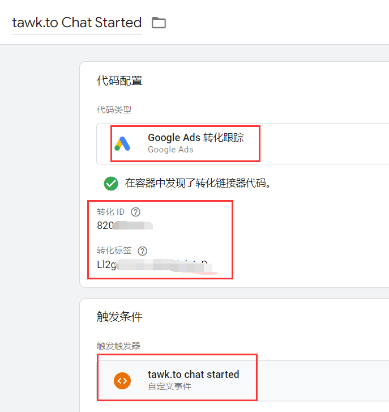The width and height of the screenshot is (389, 412).
Task: Click the "转化 ID" field label
Action: coord(110,212)
